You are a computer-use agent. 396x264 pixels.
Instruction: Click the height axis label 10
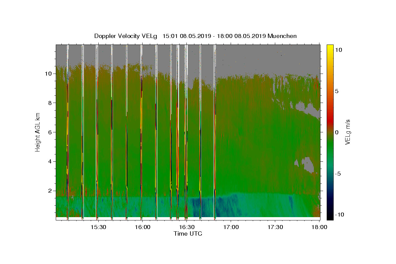point(49,74)
